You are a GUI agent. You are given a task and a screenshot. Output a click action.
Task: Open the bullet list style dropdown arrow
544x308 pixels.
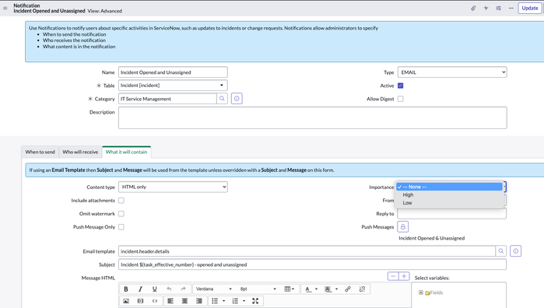click(x=224, y=301)
